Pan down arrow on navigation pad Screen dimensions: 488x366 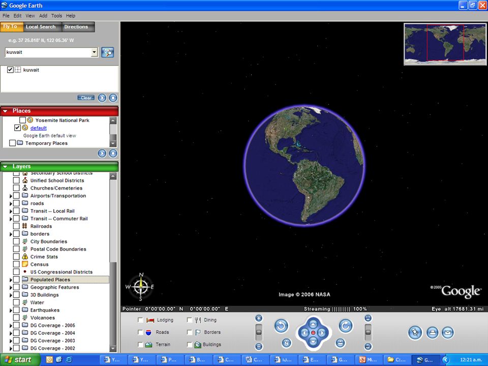[313, 342]
